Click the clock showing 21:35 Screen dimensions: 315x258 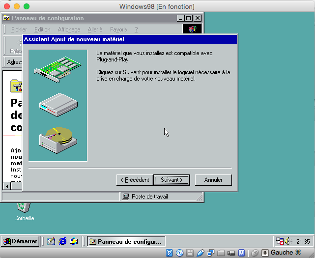tap(303, 241)
